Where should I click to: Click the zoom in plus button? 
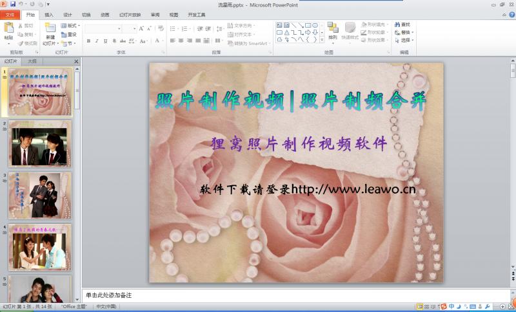click(x=502, y=307)
